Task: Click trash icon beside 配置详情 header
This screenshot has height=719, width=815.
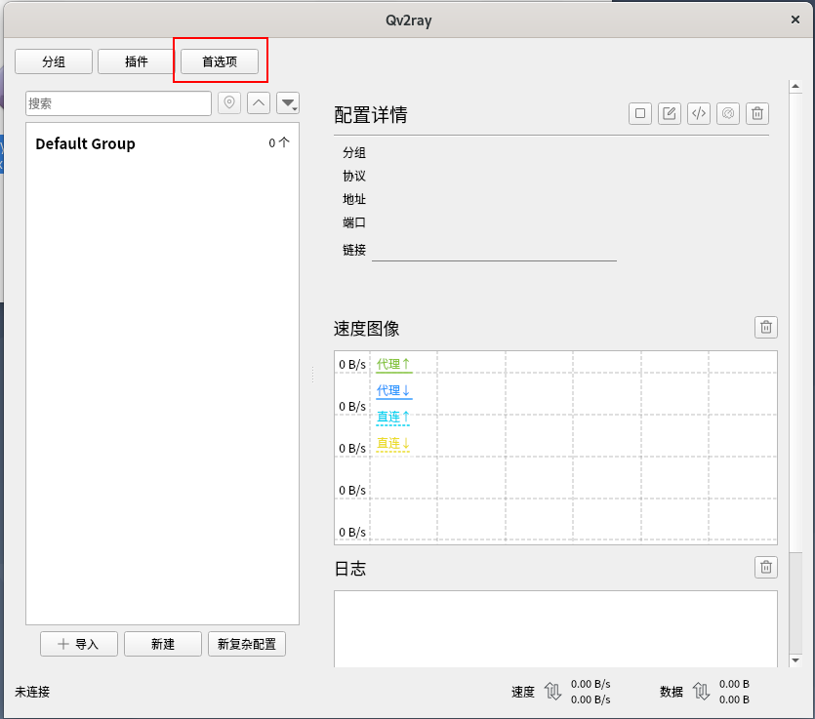Action: coord(757,113)
